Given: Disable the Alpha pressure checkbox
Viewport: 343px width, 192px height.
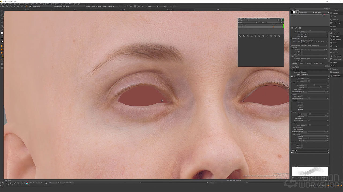Looking at the screenshot, I should (302, 110).
